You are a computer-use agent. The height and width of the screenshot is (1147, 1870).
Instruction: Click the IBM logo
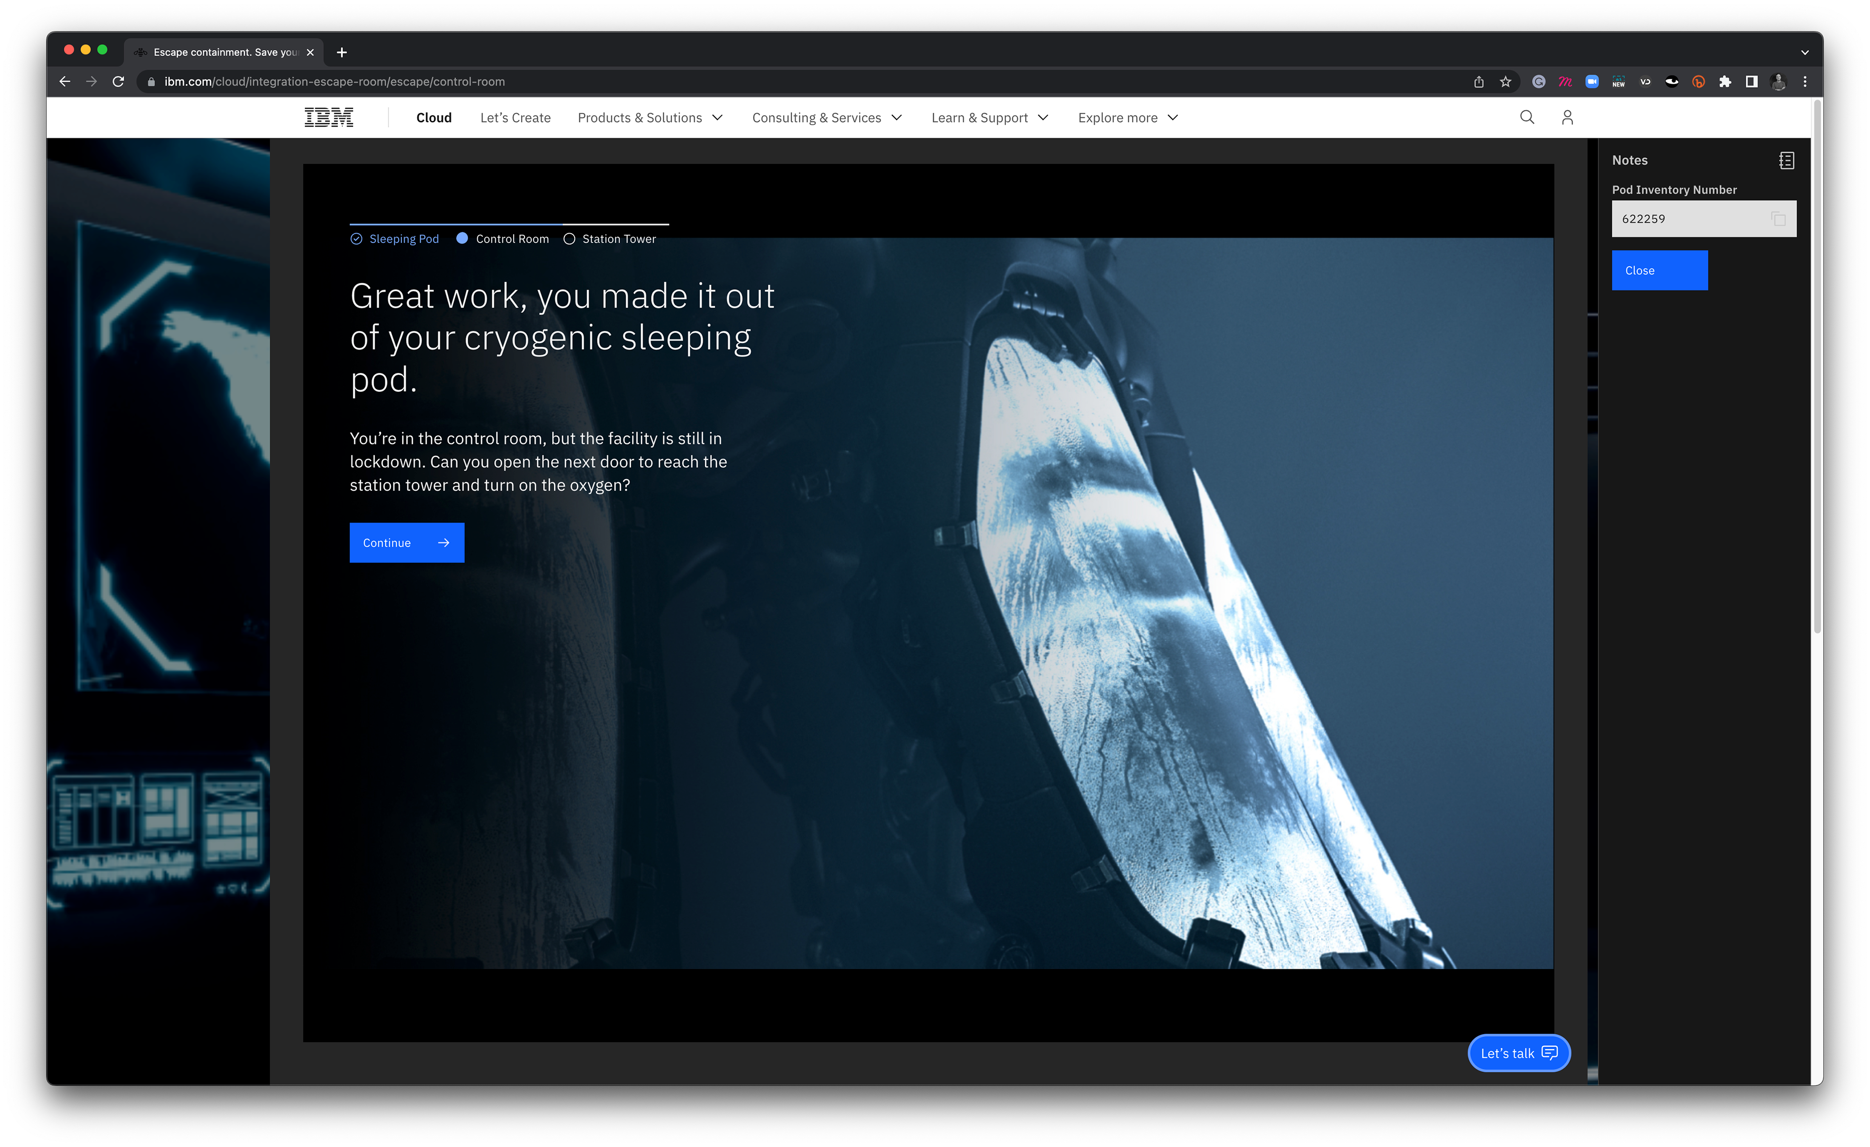point(329,118)
